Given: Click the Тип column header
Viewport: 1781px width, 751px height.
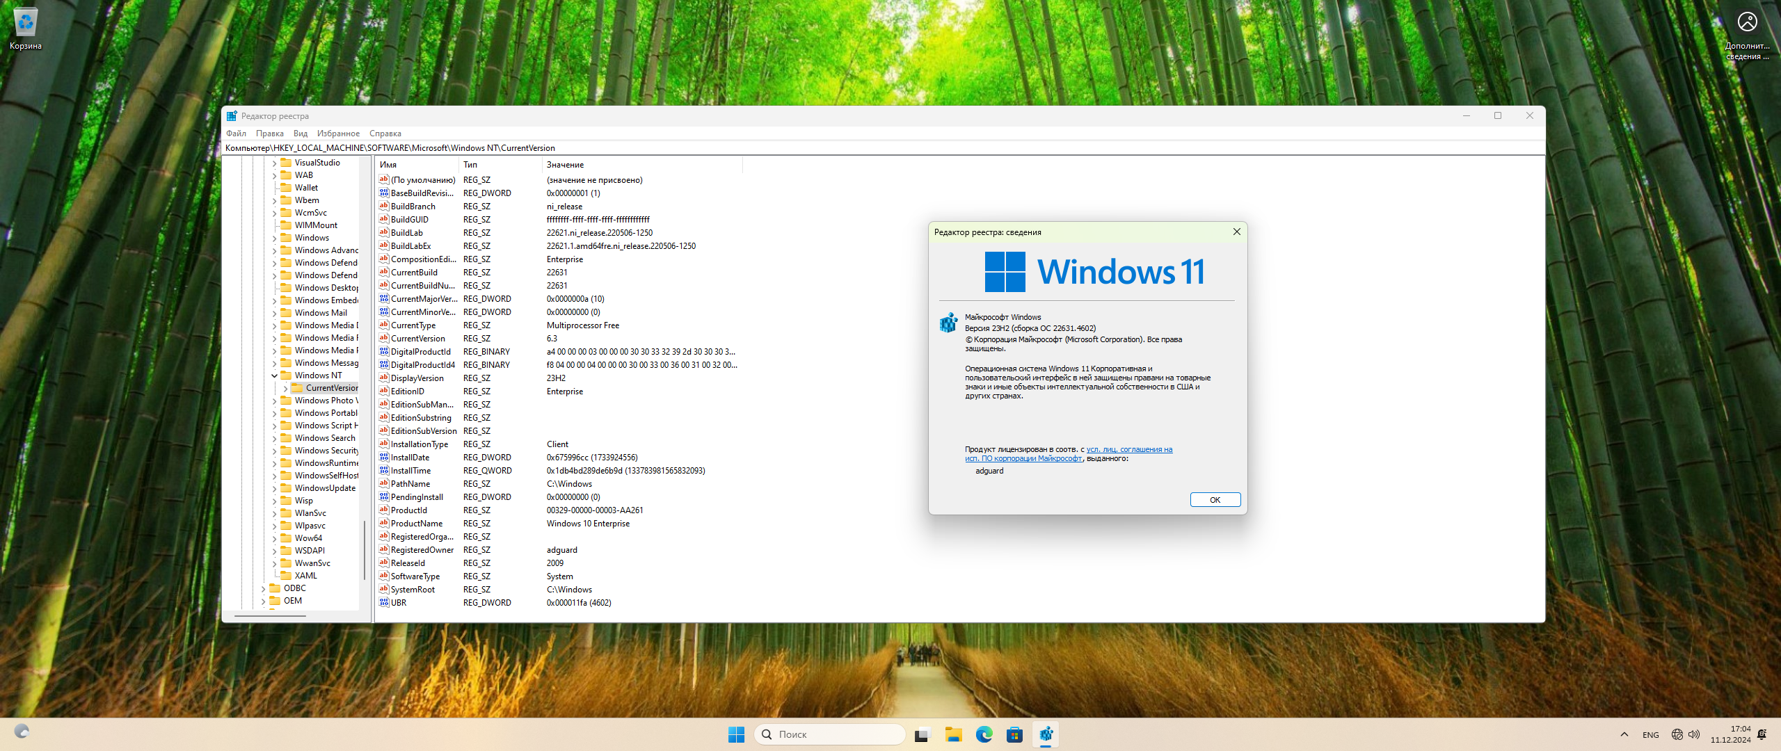Looking at the screenshot, I should point(500,165).
